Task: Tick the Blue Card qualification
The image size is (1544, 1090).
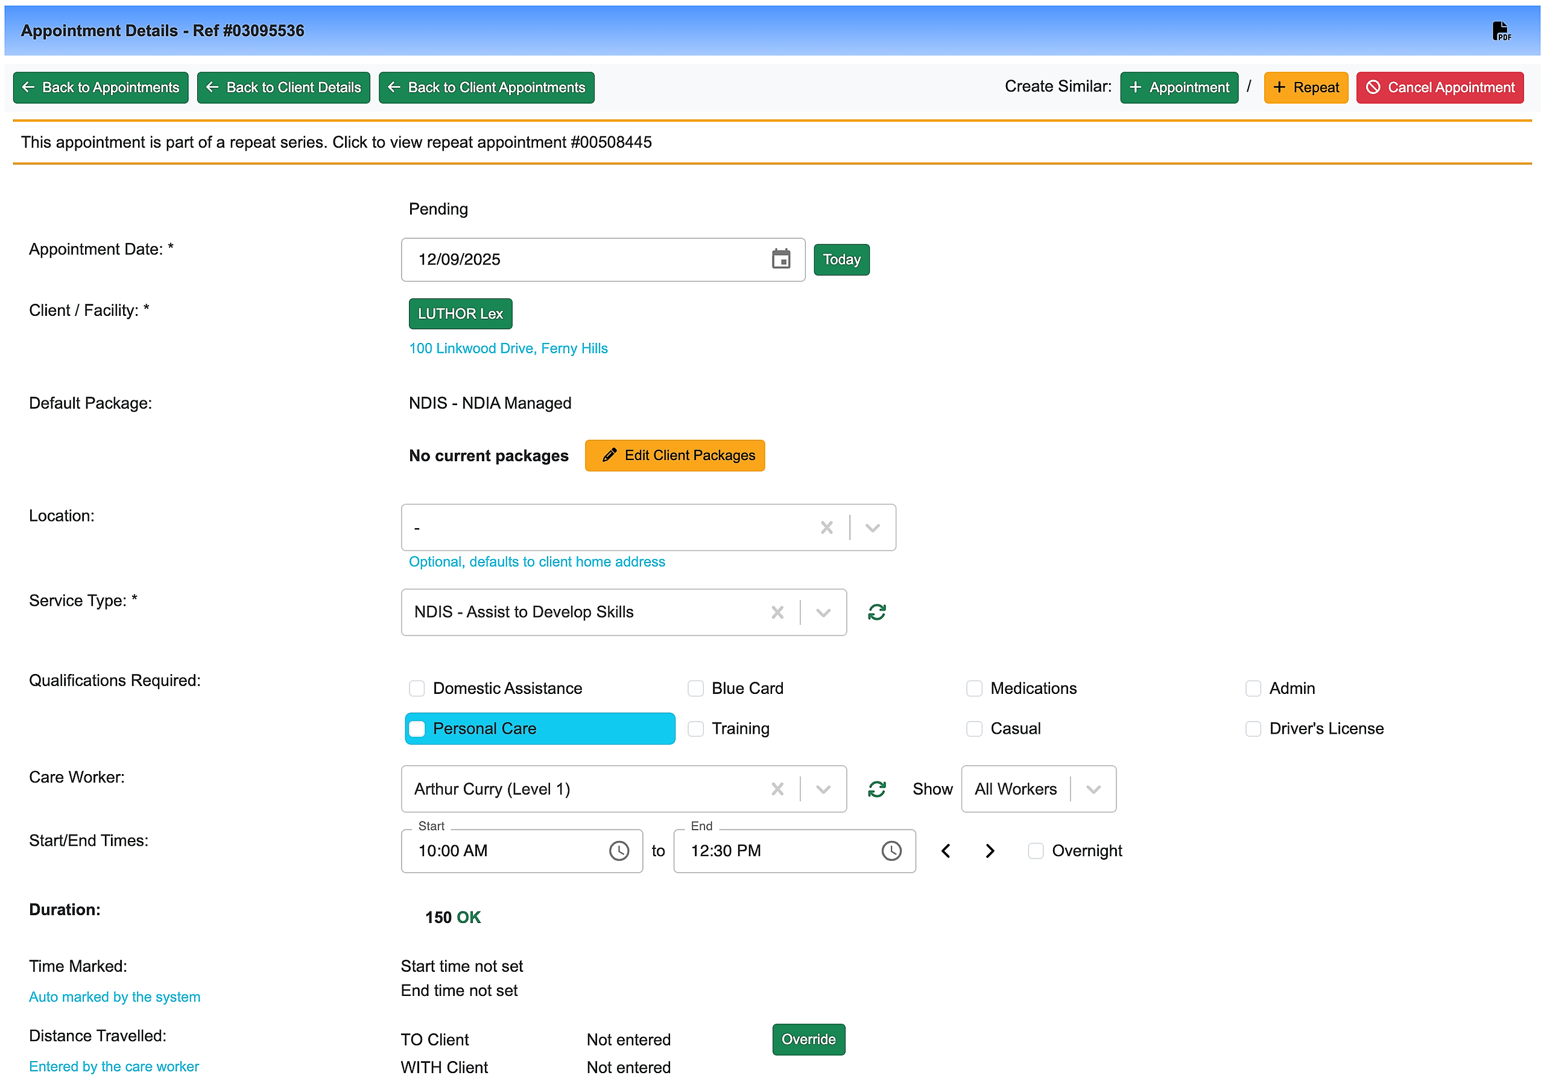Action: pyautogui.click(x=695, y=688)
